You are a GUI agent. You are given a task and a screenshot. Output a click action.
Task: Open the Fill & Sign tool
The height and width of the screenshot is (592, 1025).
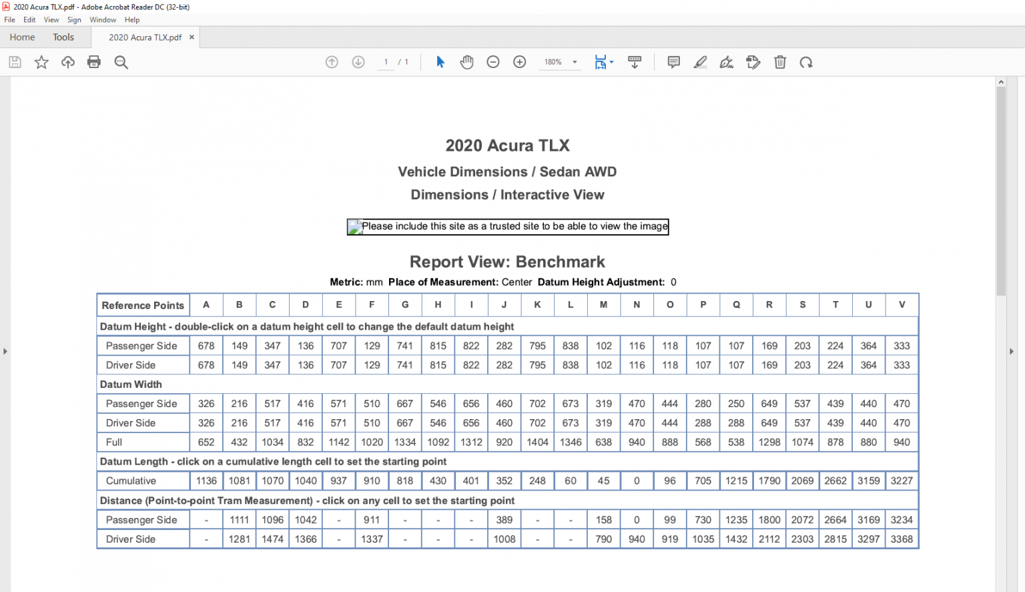[x=727, y=61]
